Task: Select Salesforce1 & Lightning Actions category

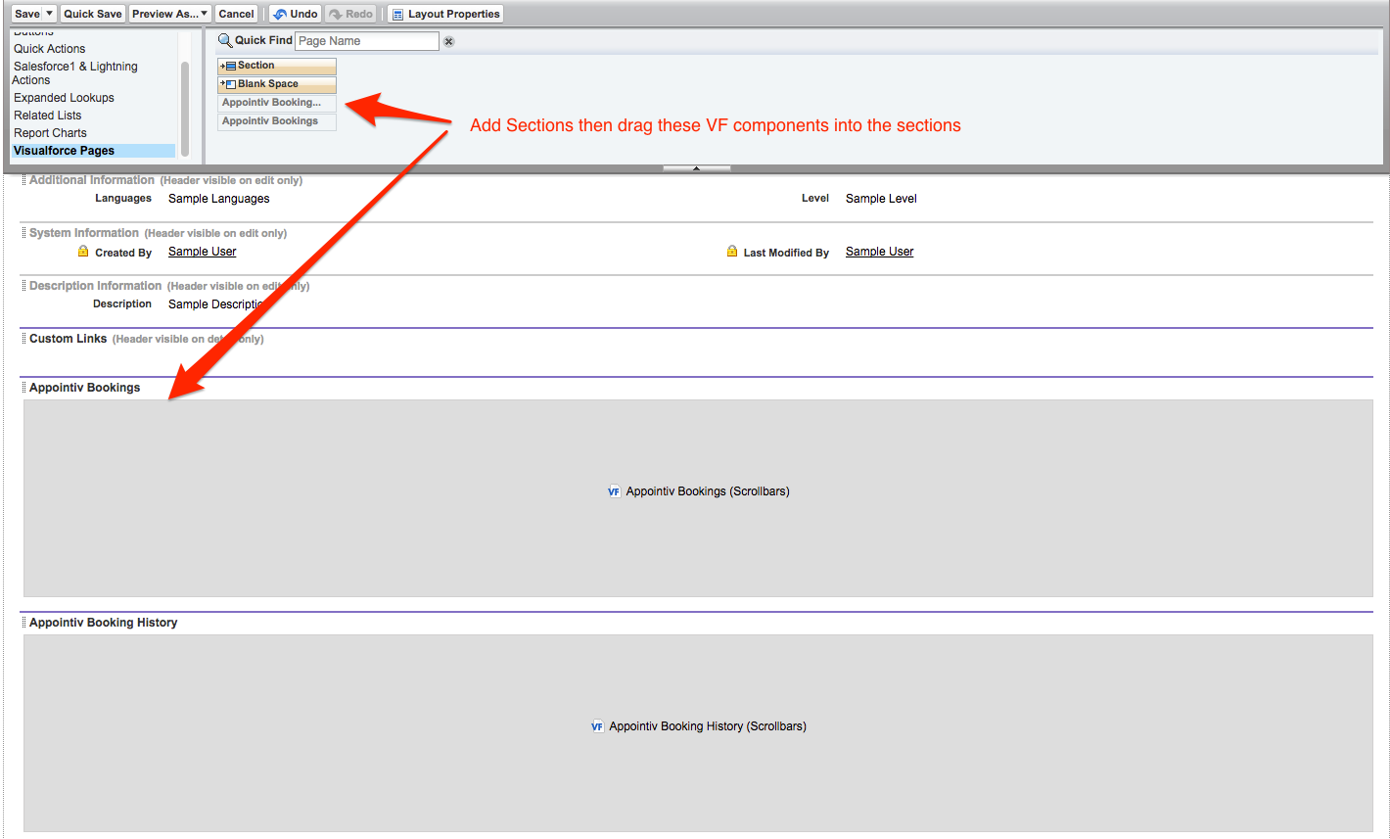Action: 75,73
